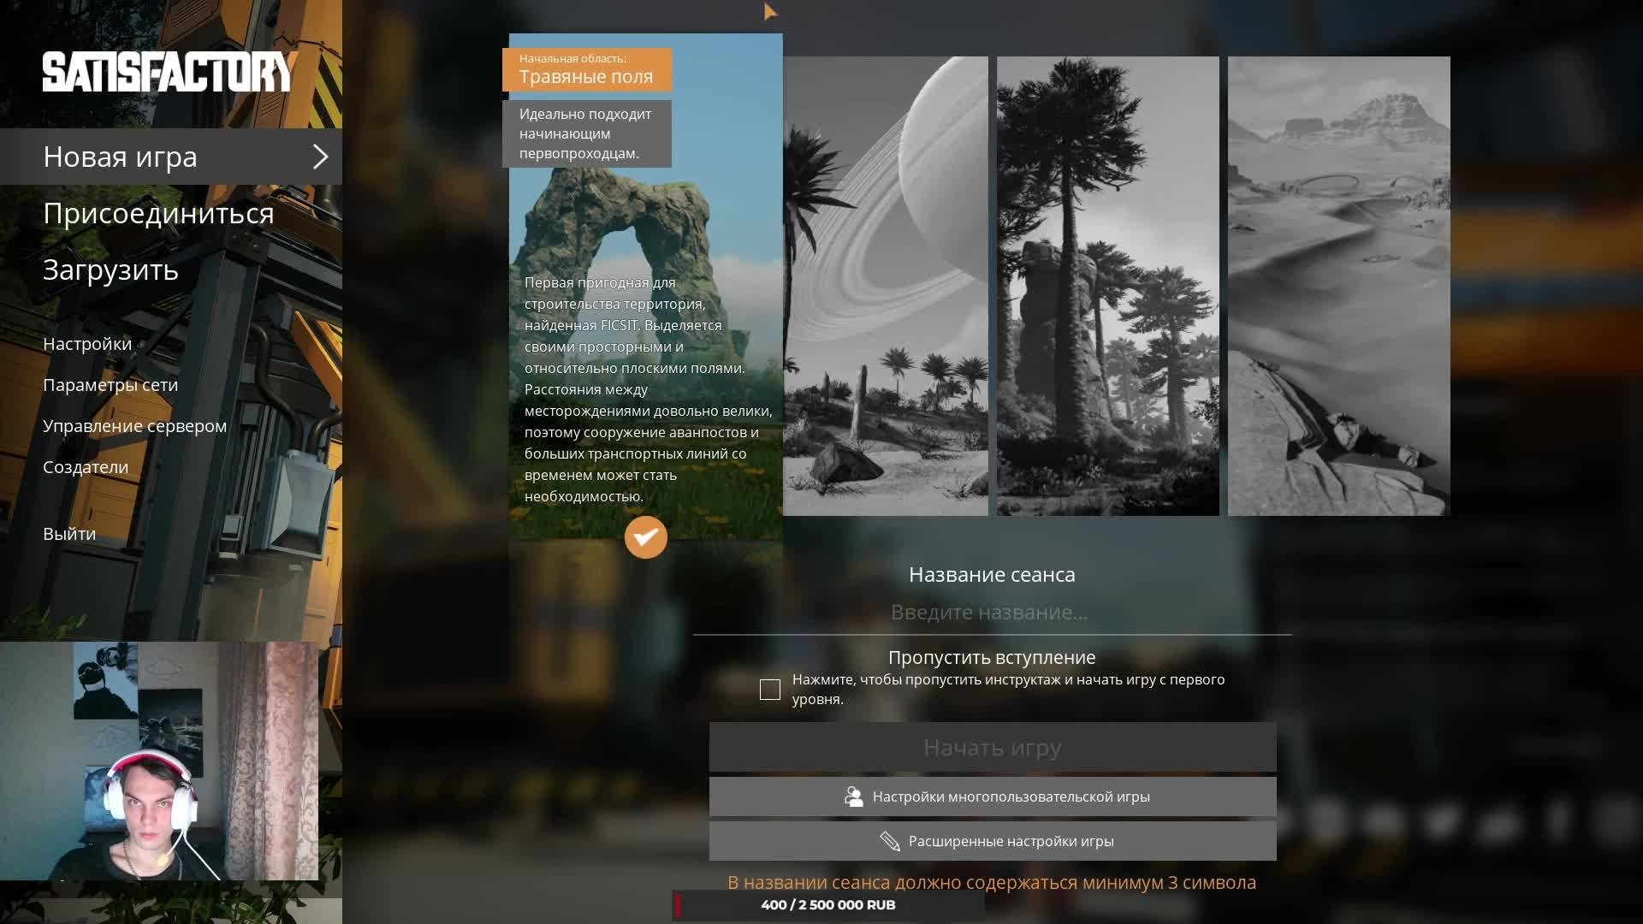The width and height of the screenshot is (1643, 924).
Task: Open Управление сервером menu entry
Action: (x=134, y=426)
